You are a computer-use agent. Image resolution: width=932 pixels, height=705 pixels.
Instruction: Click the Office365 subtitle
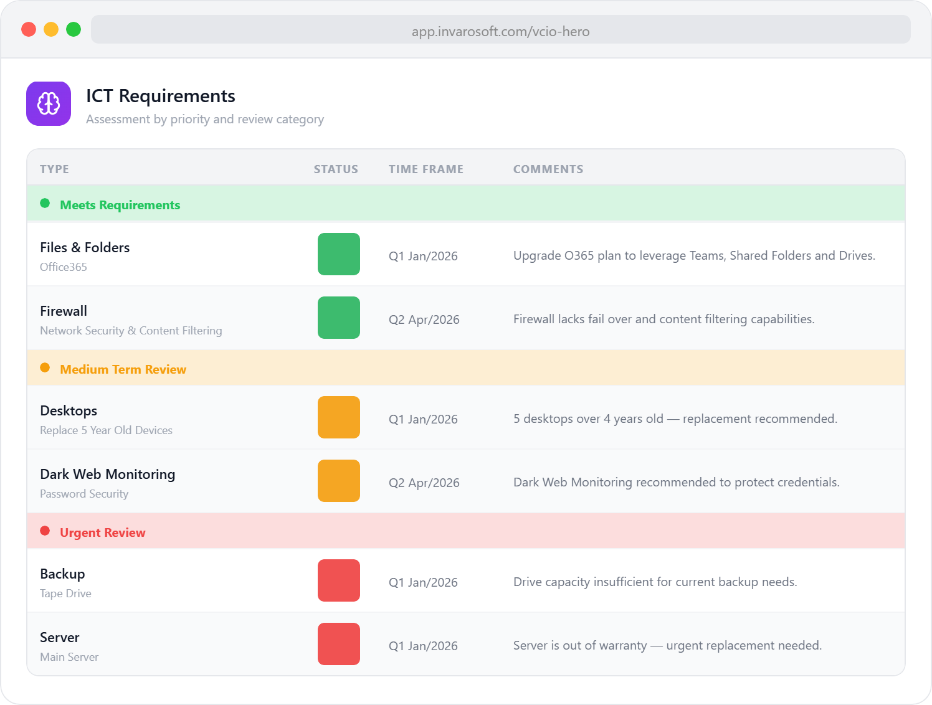[x=64, y=267]
